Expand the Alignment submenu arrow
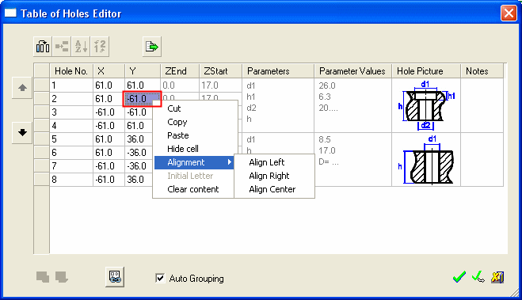522x300 pixels. coord(230,162)
